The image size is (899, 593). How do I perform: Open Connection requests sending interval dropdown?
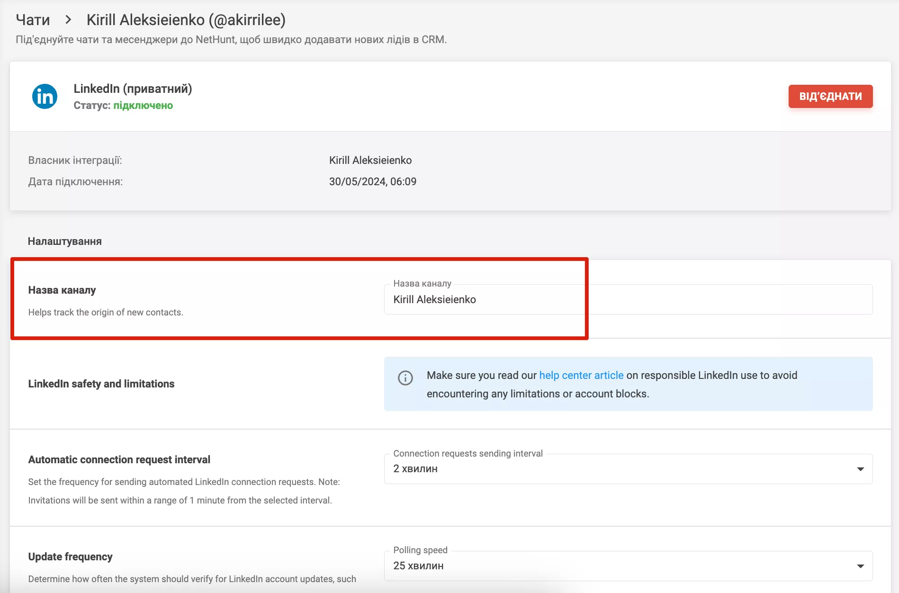click(x=628, y=469)
